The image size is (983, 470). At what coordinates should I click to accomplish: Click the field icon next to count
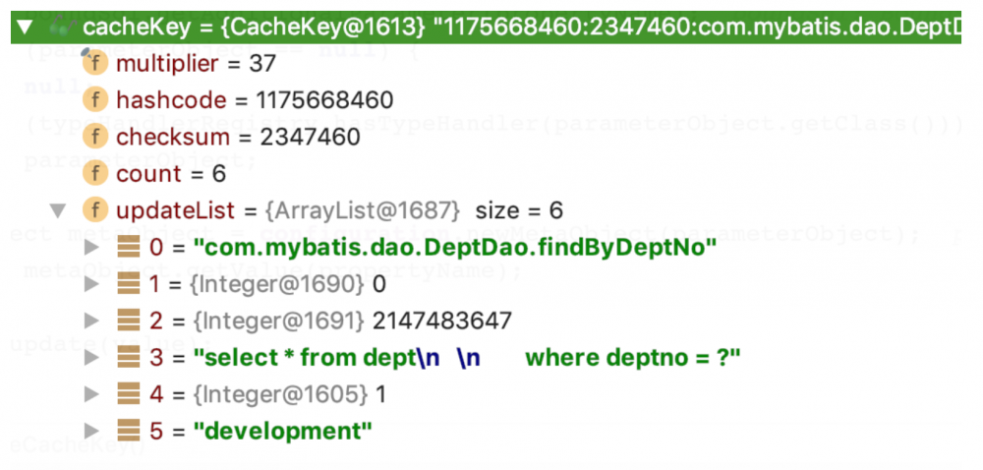pyautogui.click(x=95, y=174)
